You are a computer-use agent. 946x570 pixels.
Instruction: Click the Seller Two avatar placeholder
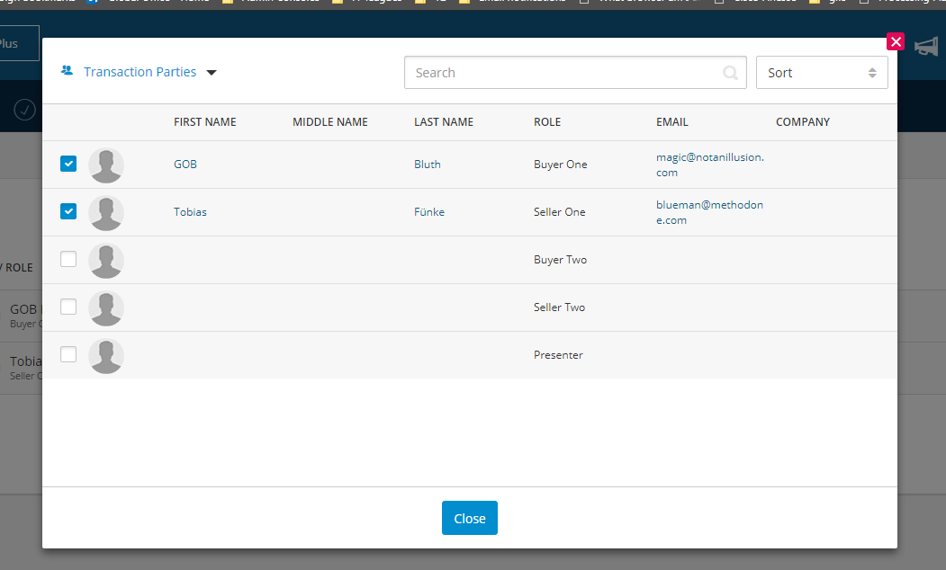tap(106, 307)
